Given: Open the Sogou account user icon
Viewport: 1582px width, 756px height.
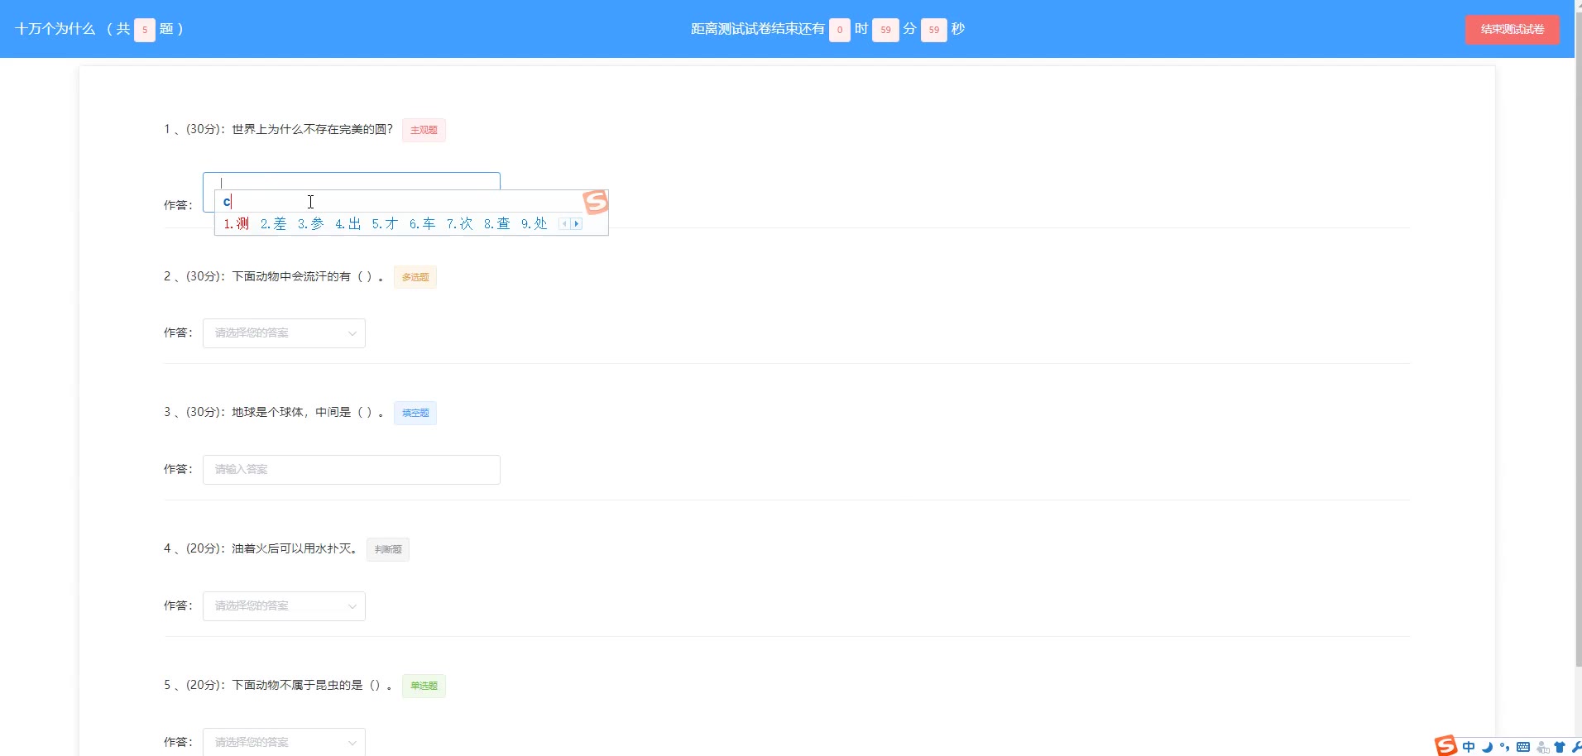Looking at the screenshot, I should tap(1542, 748).
